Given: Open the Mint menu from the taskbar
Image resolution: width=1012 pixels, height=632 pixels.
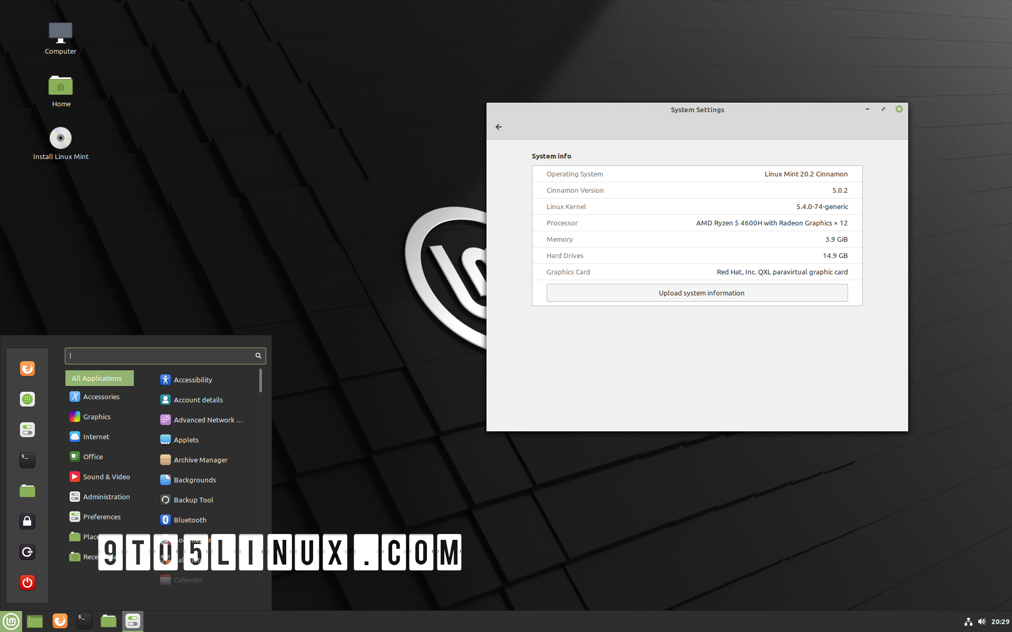Looking at the screenshot, I should [11, 621].
